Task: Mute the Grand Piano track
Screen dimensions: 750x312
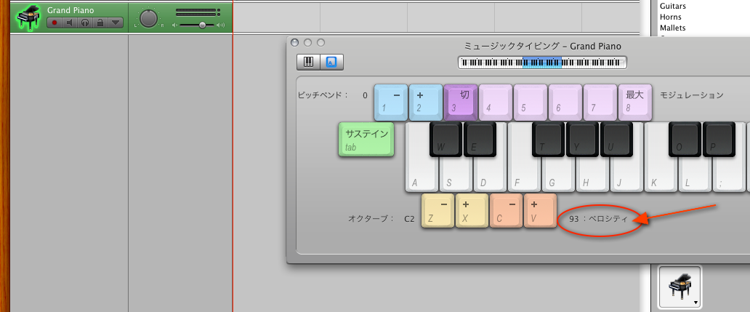Action: pyautogui.click(x=70, y=23)
